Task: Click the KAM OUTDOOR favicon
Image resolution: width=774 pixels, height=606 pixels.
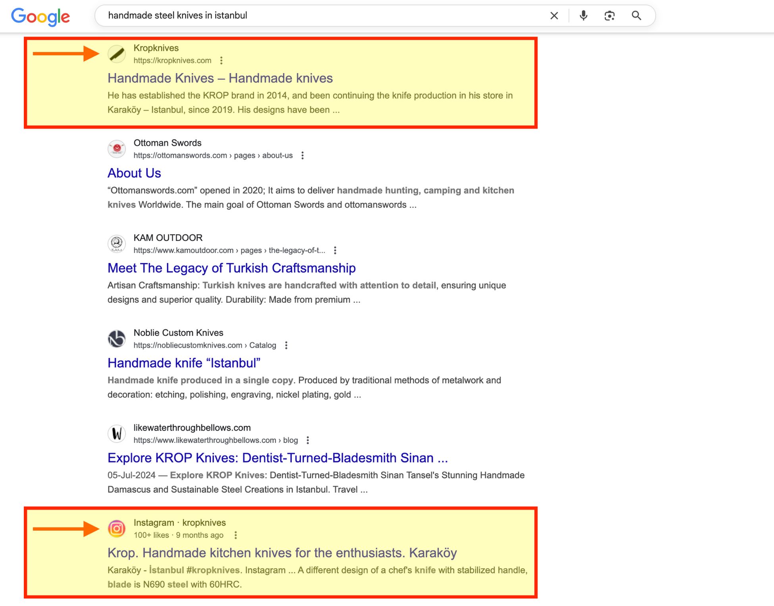Action: coord(116,244)
